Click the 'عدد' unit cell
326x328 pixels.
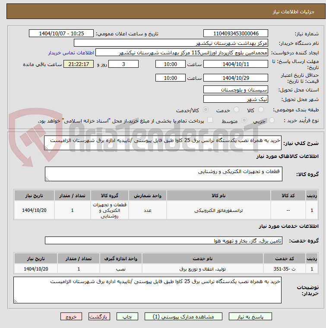(x=148, y=211)
